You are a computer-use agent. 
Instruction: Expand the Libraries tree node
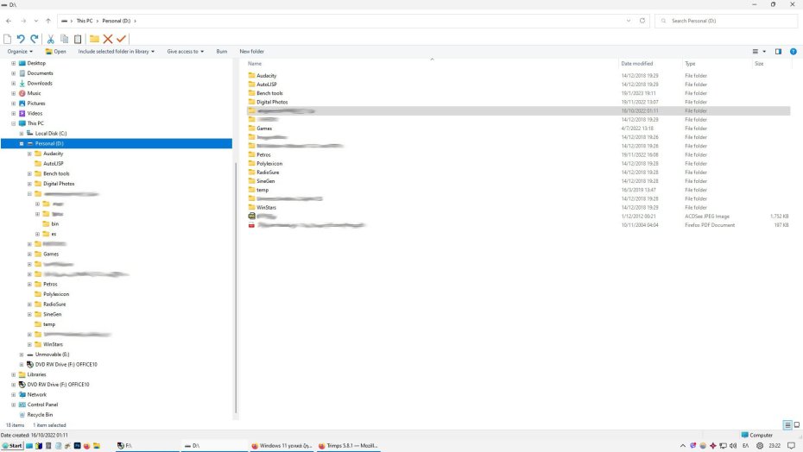click(x=14, y=374)
